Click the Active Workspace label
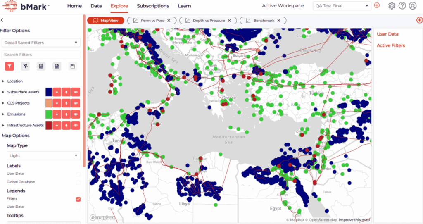Screen dimensions: 423x224 coord(283,6)
